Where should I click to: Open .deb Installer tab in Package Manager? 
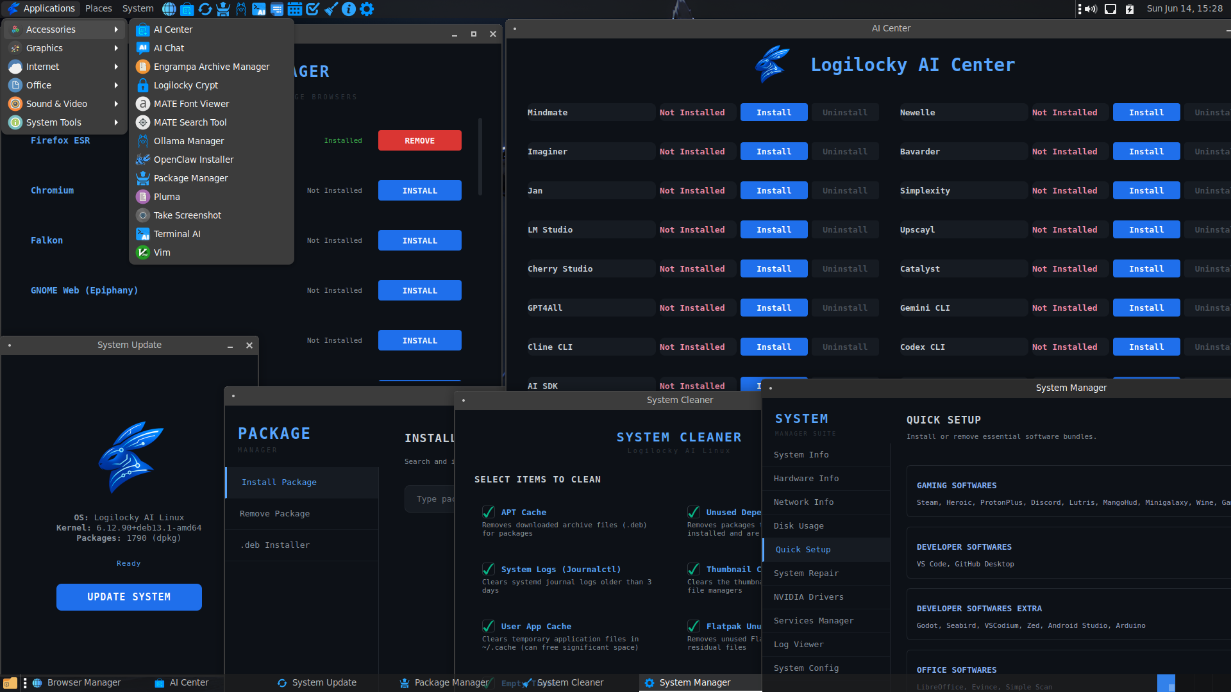tap(301, 545)
